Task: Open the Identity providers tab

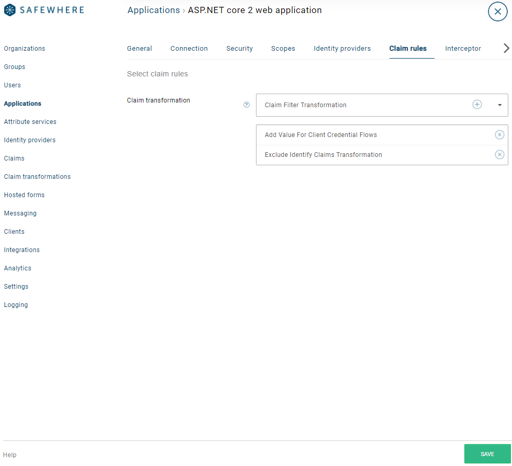Action: pos(342,49)
